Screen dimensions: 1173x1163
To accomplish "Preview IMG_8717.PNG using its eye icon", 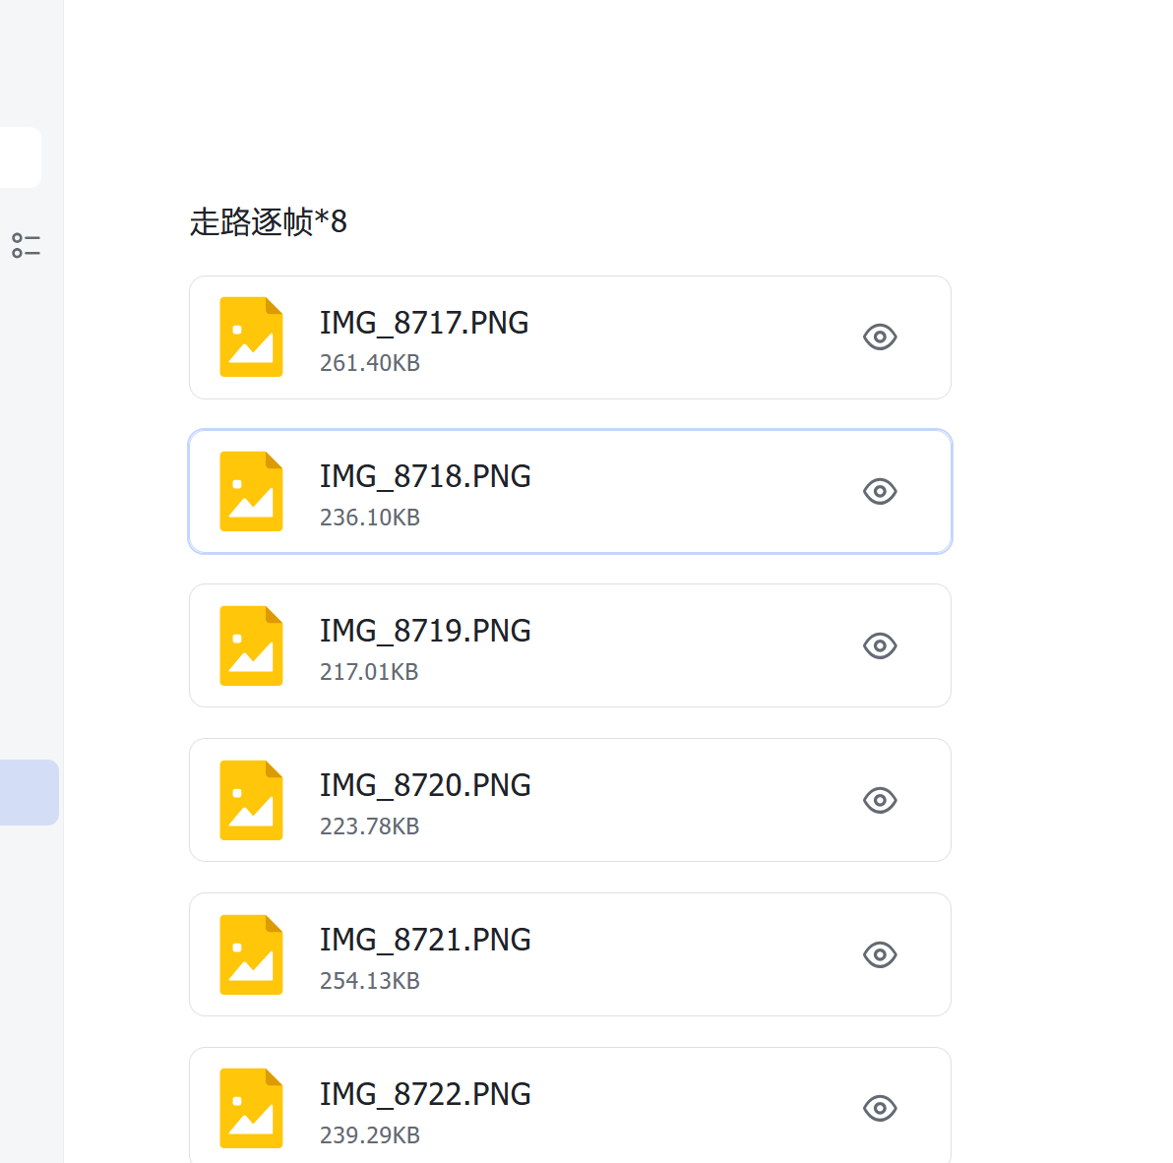I will (x=880, y=337).
